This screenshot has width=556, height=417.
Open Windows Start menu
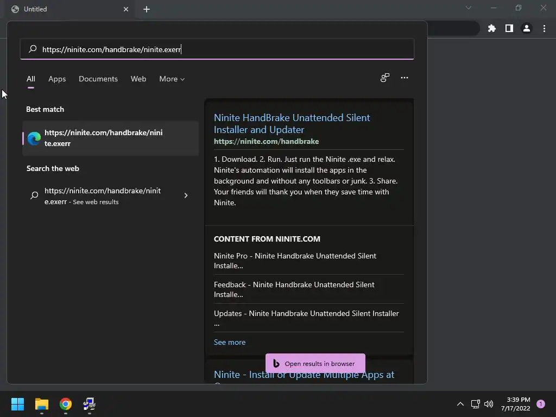point(18,404)
